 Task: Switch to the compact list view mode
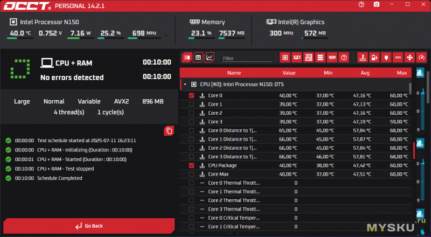187,58
